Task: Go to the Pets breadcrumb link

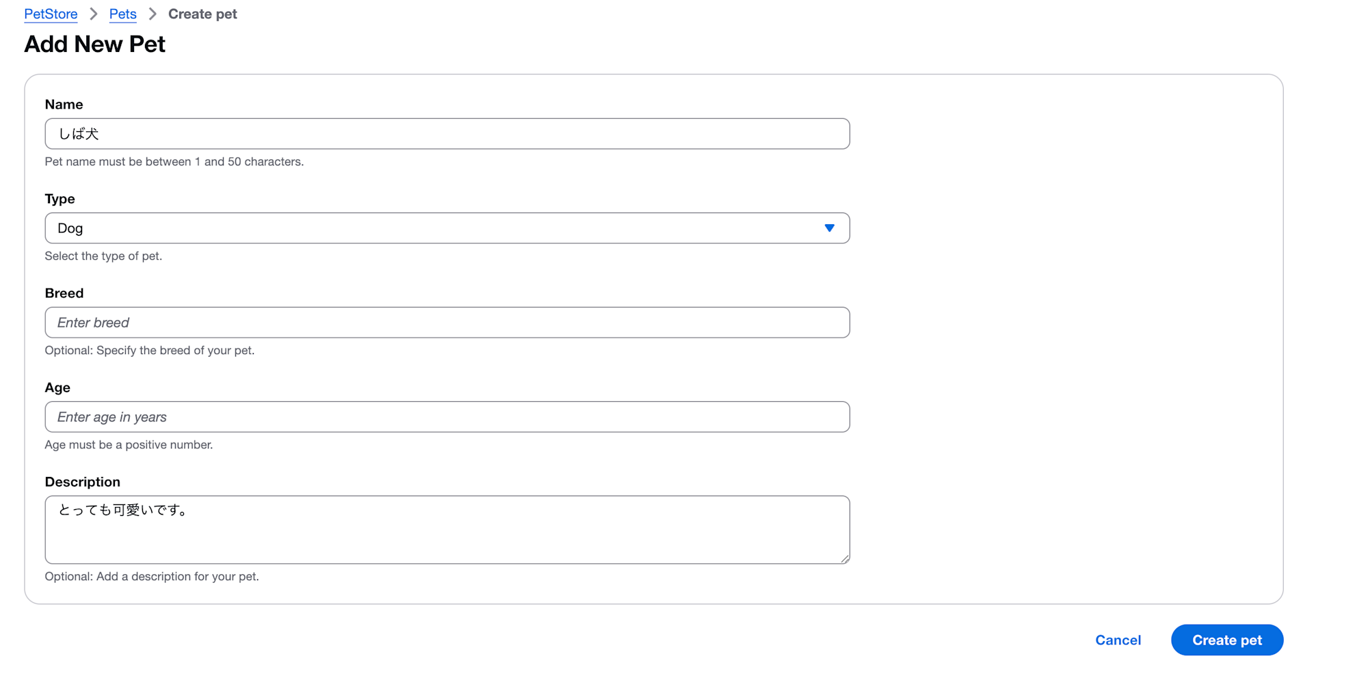Action: 123,14
